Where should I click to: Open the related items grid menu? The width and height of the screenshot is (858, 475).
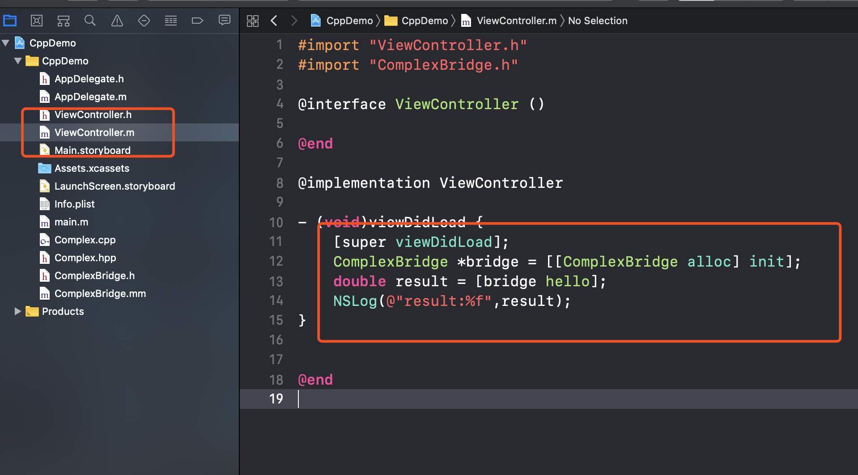[253, 21]
